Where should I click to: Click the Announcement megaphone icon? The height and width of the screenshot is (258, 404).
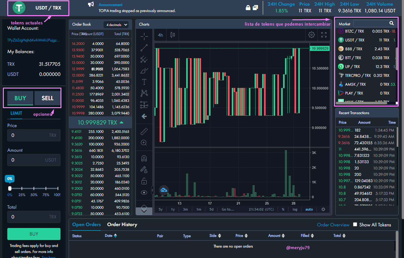coord(91,4)
